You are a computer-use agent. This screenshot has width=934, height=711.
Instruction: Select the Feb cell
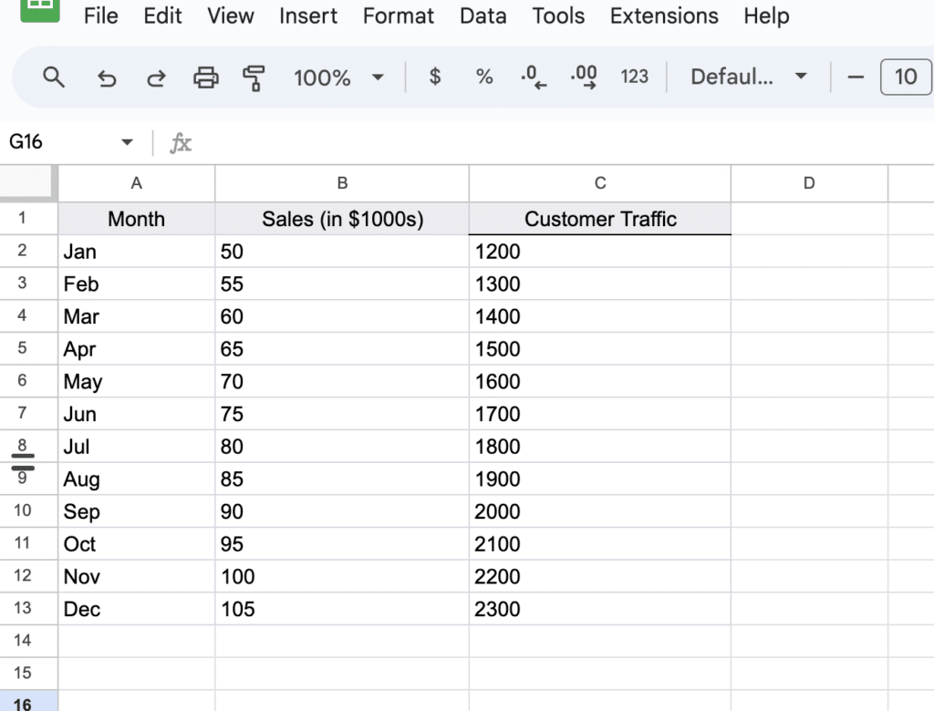(x=137, y=284)
